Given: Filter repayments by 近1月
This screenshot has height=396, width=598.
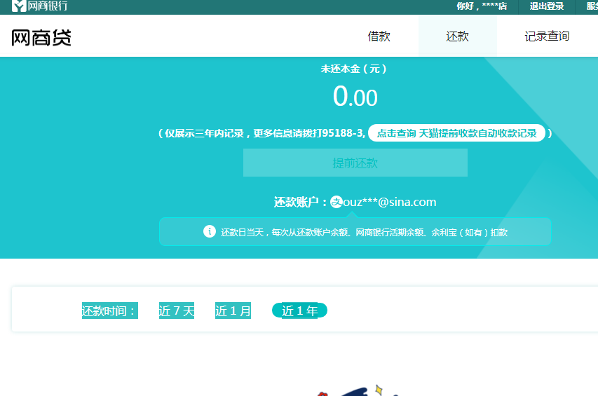Looking at the screenshot, I should click(233, 310).
